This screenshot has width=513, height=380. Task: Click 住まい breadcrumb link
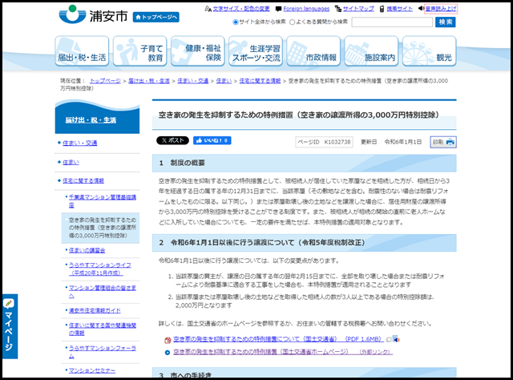224,81
